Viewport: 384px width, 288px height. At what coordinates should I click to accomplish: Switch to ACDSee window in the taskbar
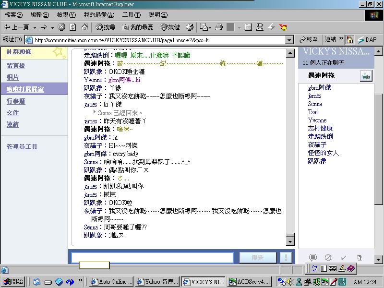pos(249,282)
